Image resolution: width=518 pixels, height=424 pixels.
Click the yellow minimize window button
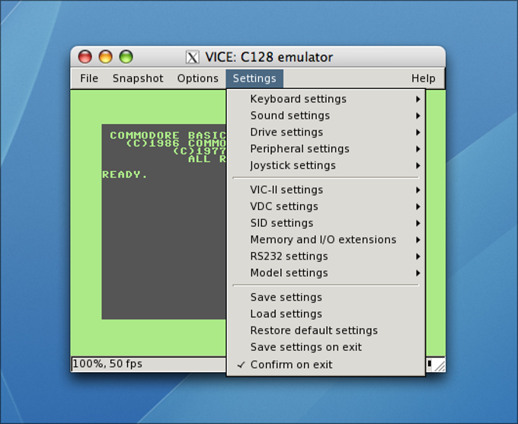[105, 56]
